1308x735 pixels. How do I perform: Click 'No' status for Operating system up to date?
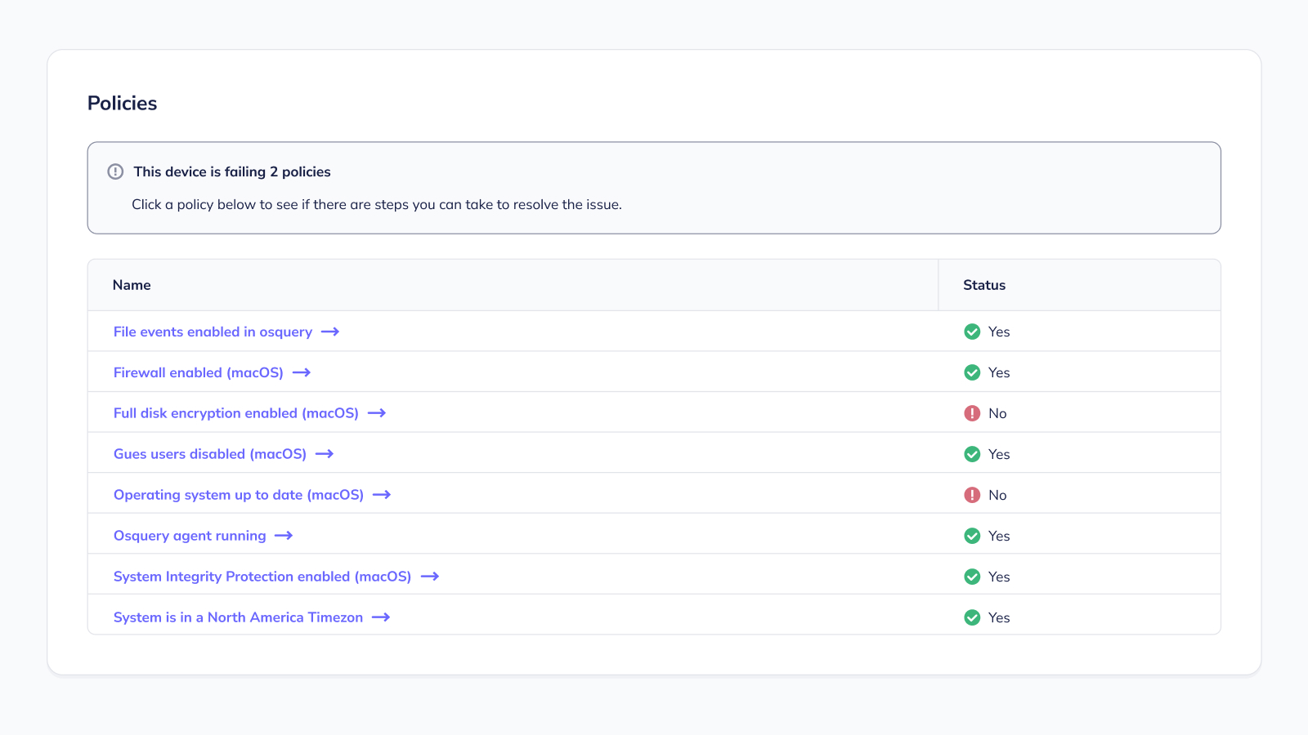(997, 495)
